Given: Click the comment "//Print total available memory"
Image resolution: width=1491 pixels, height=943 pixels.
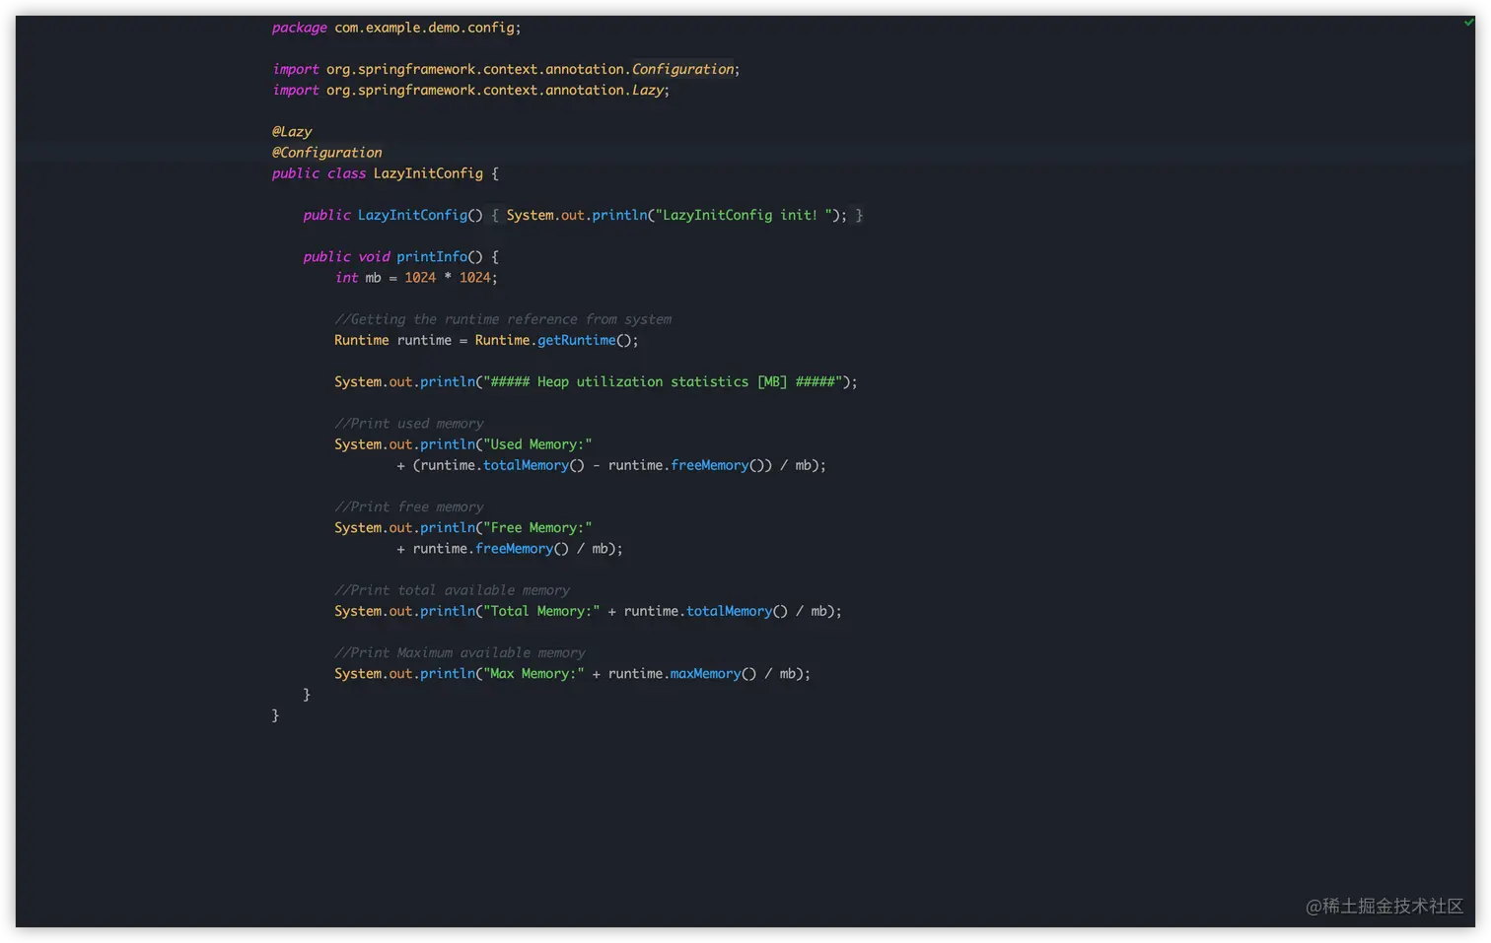Looking at the screenshot, I should click(x=452, y=590).
